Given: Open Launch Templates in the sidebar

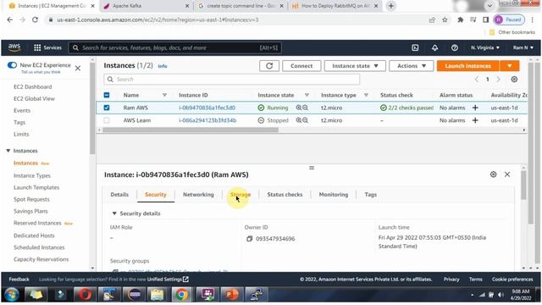Looking at the screenshot, I should click(36, 187).
